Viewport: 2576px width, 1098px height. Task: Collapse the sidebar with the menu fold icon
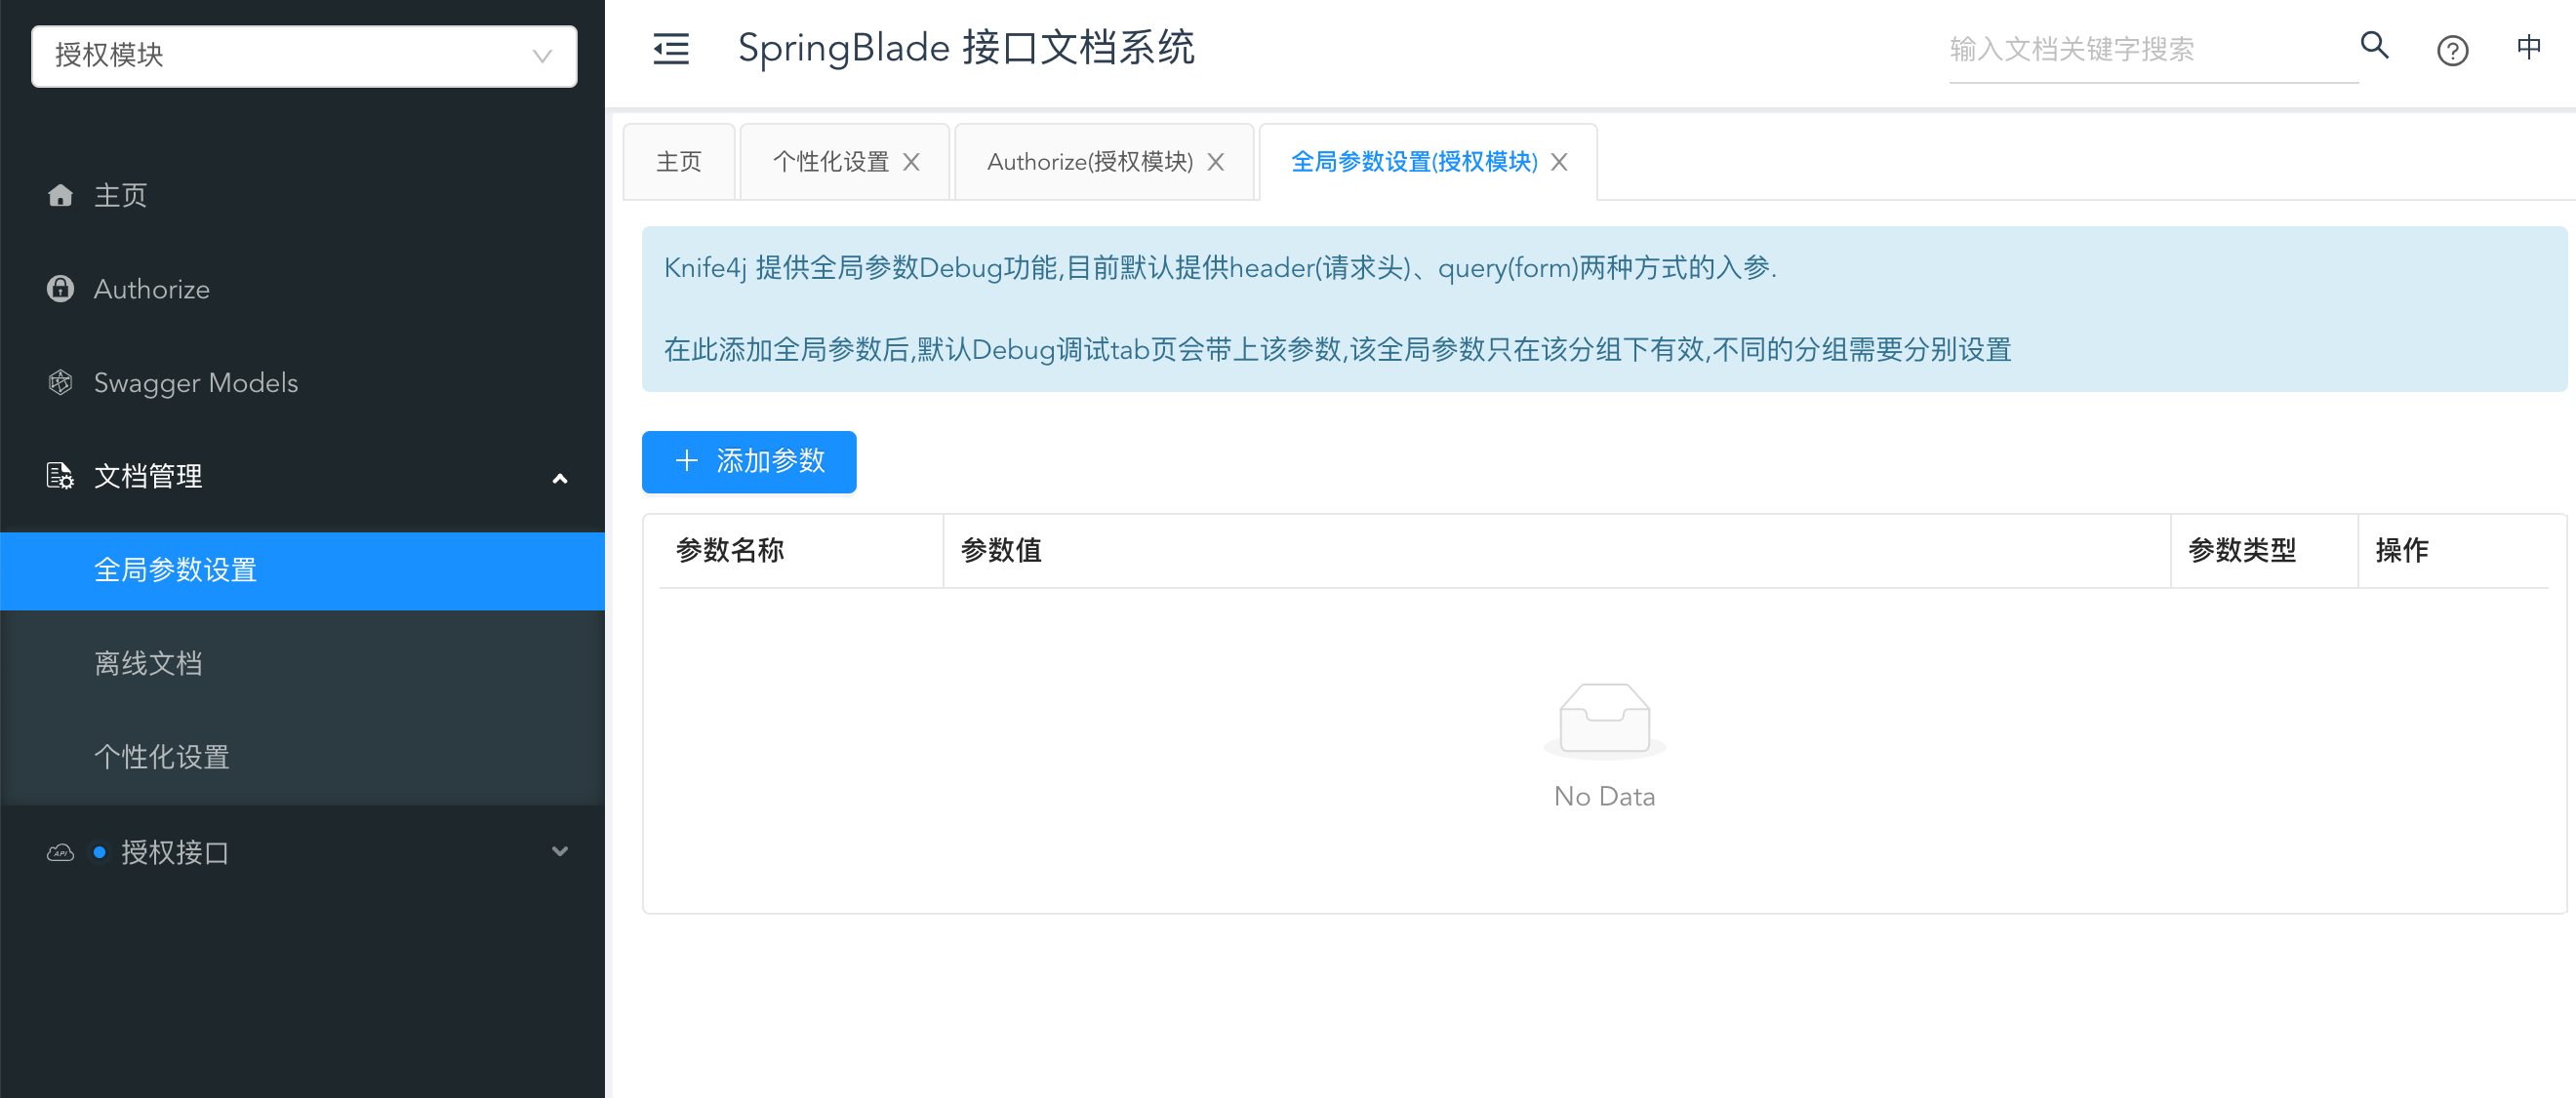[x=671, y=49]
